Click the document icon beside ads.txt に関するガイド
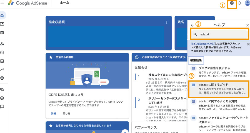 [193, 85]
